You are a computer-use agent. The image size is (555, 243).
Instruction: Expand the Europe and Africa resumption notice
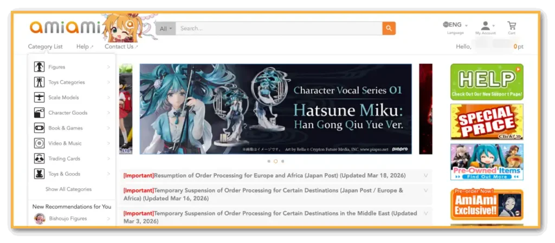[x=425, y=175]
